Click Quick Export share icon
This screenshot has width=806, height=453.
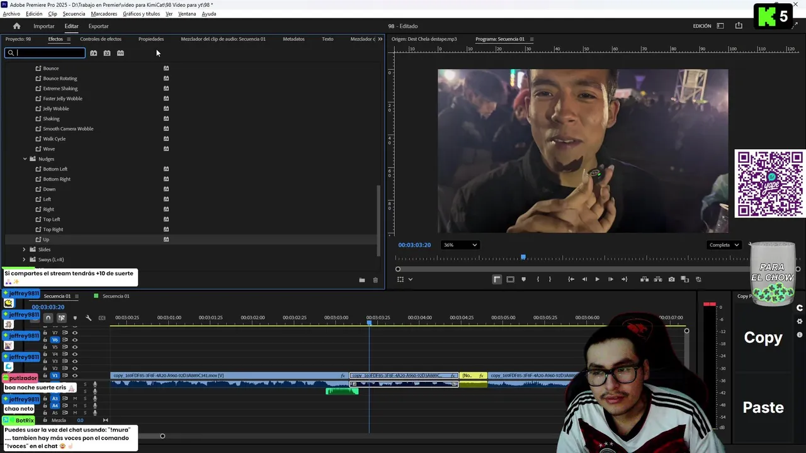point(739,26)
